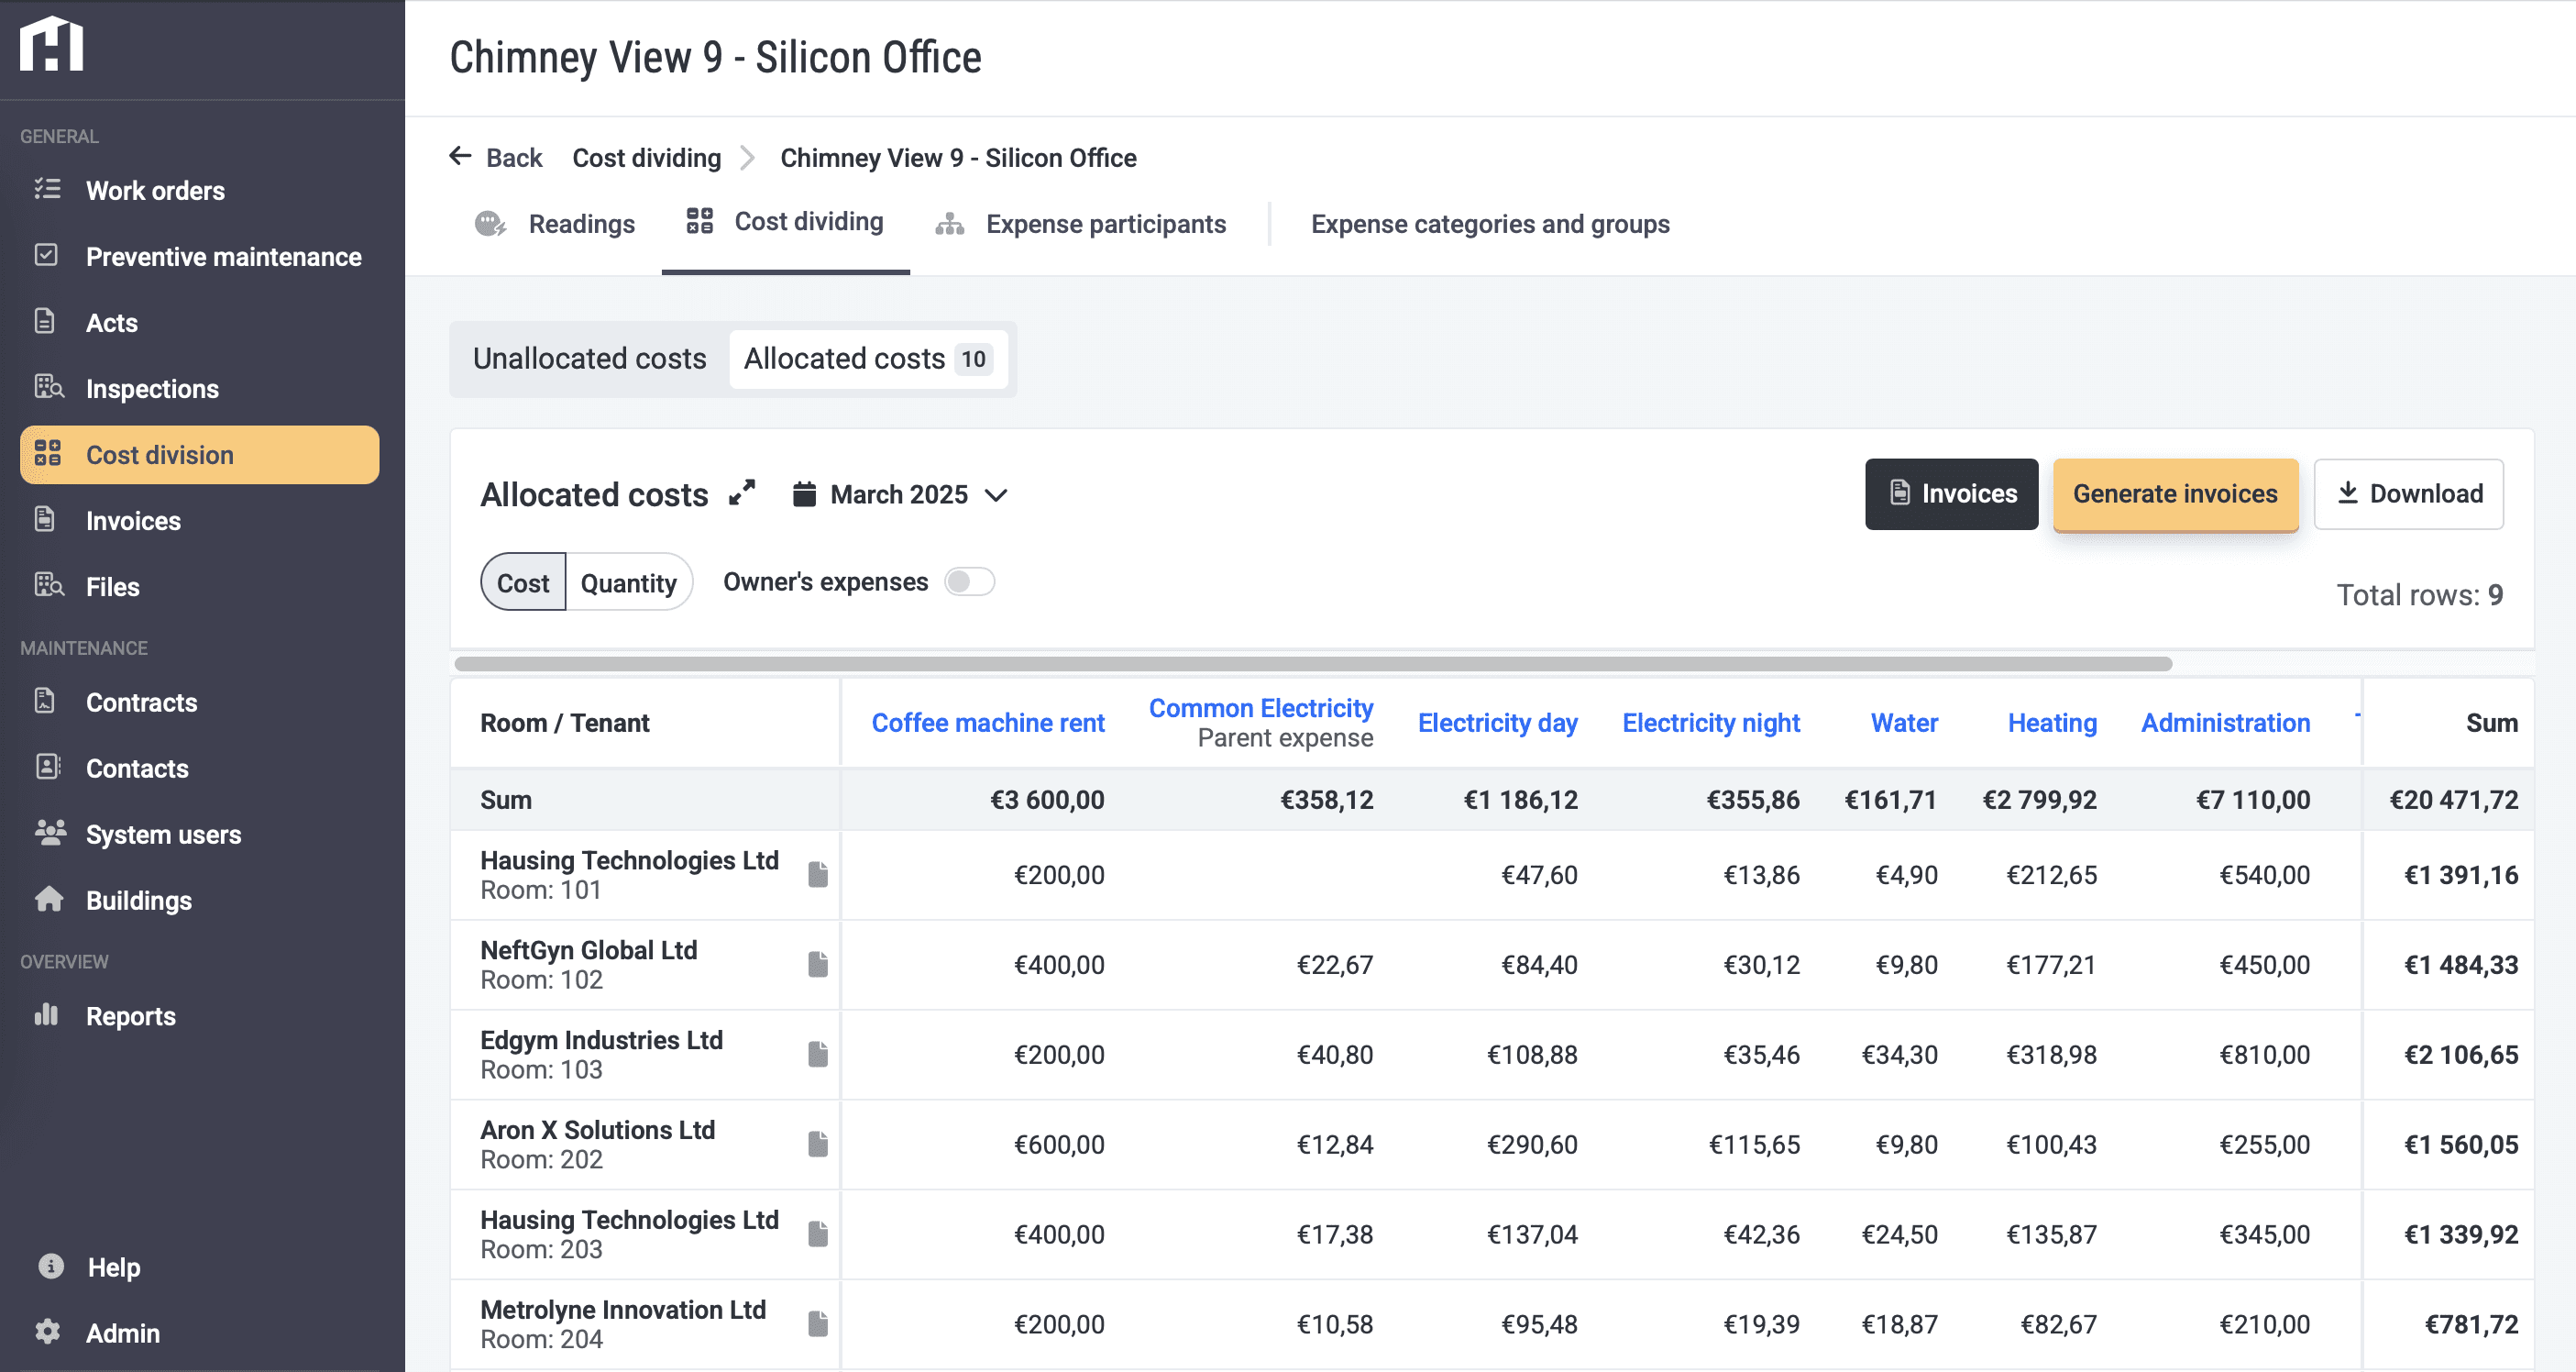The width and height of the screenshot is (2576, 1372).
Task: Click the Generate invoices button
Action: click(x=2174, y=493)
